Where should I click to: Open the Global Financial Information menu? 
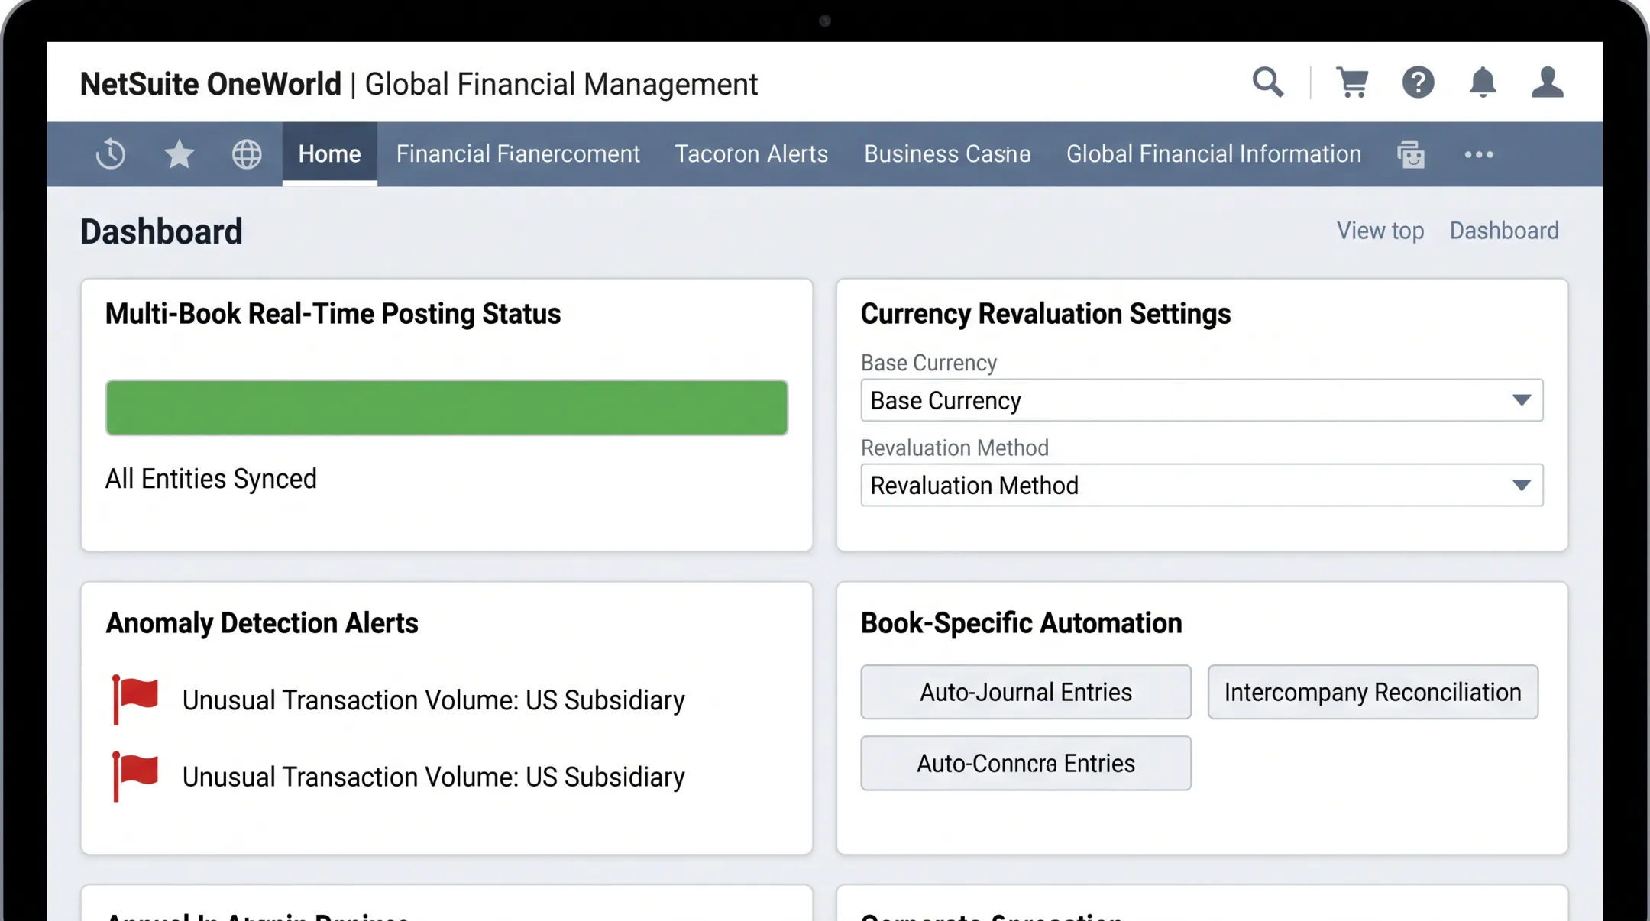(x=1214, y=154)
